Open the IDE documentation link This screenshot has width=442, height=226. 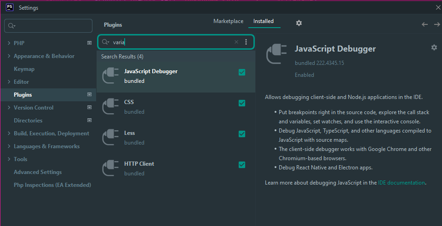point(401,183)
